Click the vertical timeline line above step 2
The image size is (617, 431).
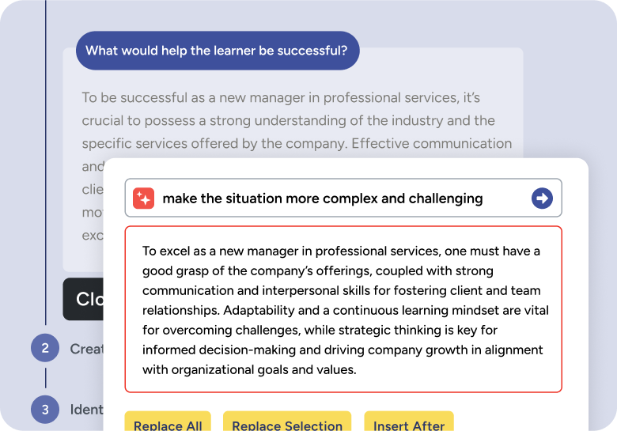pos(46,162)
